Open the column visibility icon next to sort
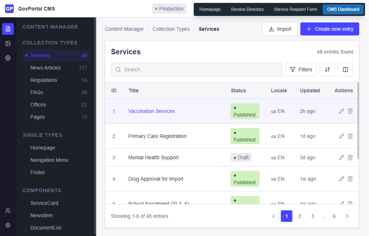Image resolution: width=369 pixels, height=236 pixels. click(345, 69)
